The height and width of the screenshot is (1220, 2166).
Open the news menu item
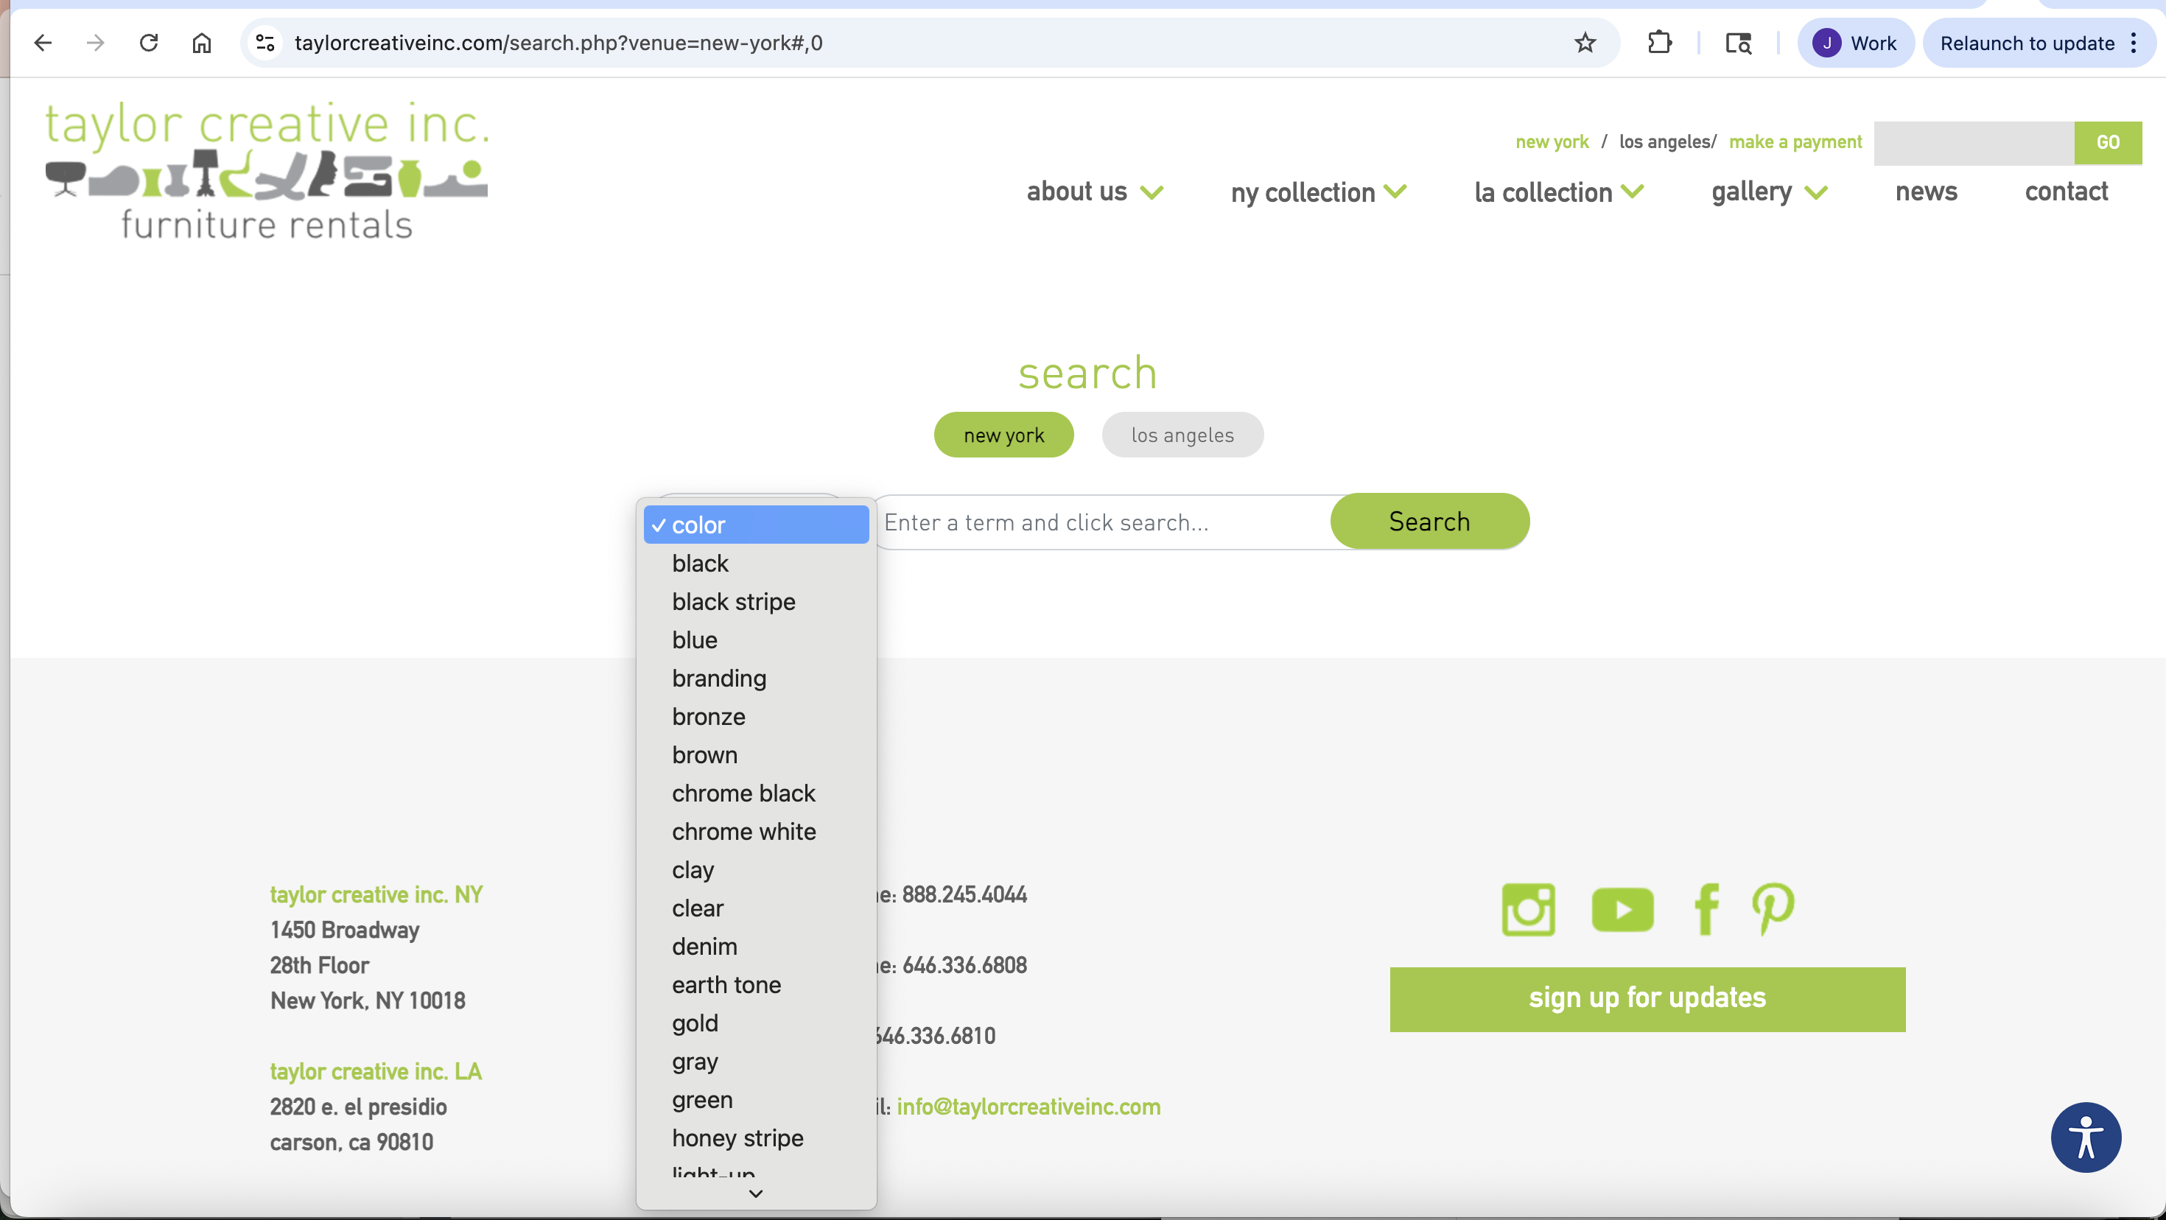[x=1926, y=192]
